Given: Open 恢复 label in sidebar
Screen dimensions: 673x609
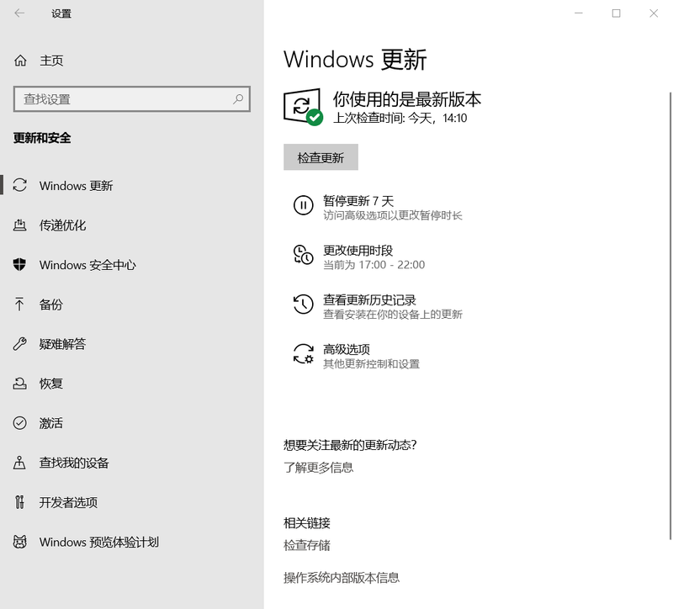Looking at the screenshot, I should (x=51, y=384).
